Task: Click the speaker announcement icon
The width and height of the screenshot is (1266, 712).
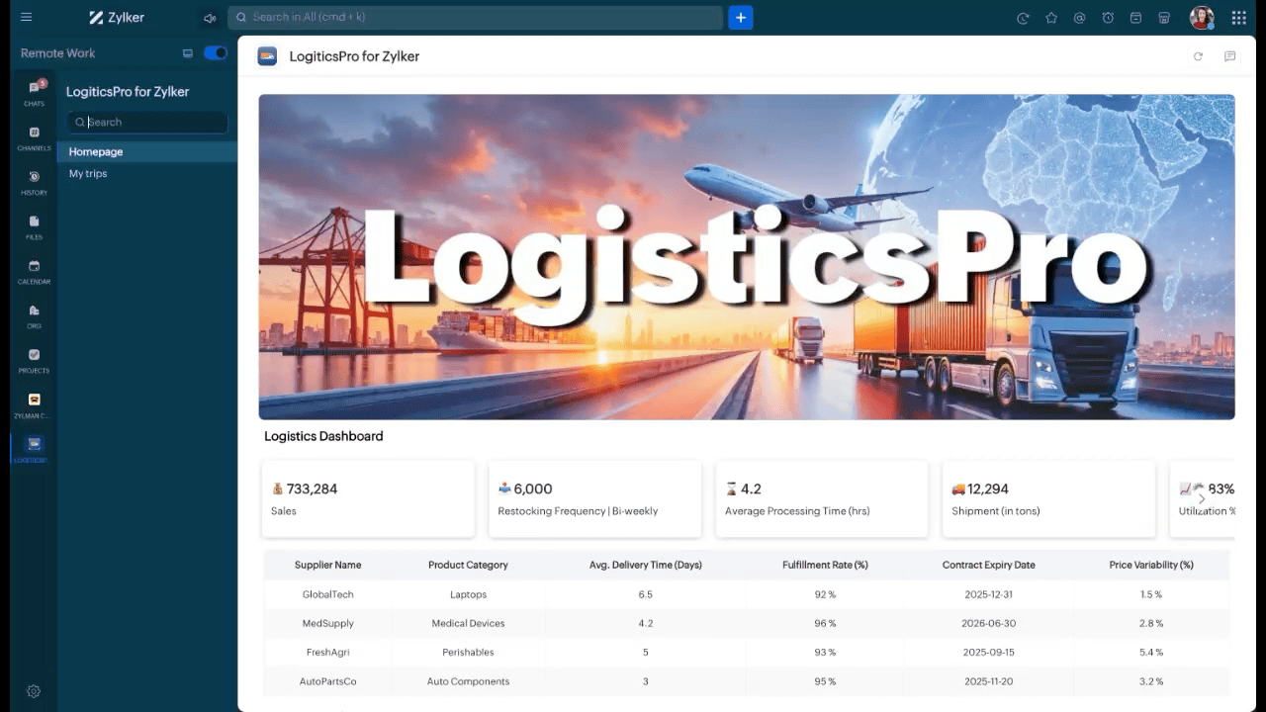Action: [x=210, y=18]
